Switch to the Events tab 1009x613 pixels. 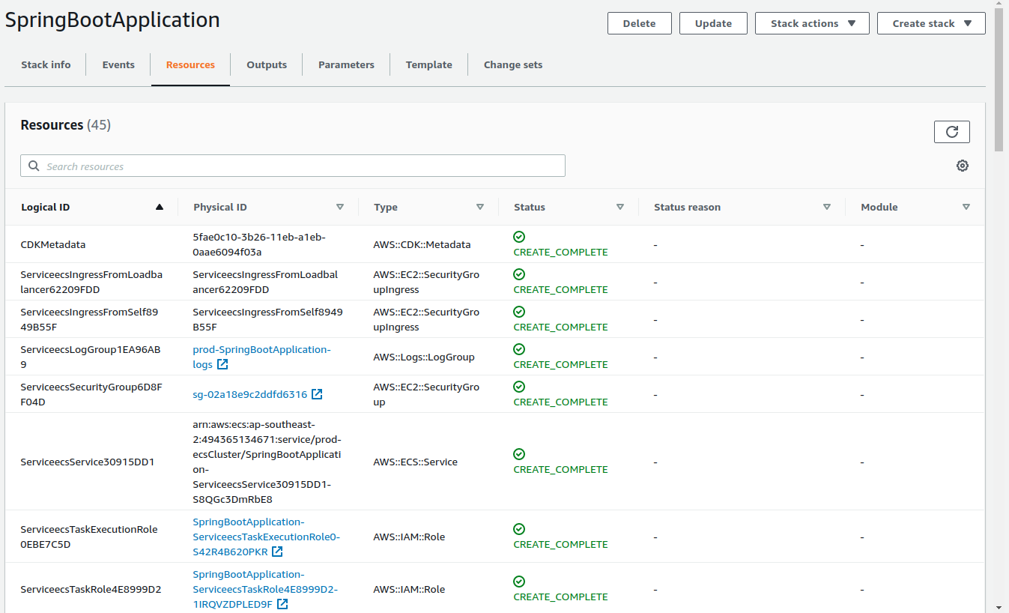[x=118, y=64]
